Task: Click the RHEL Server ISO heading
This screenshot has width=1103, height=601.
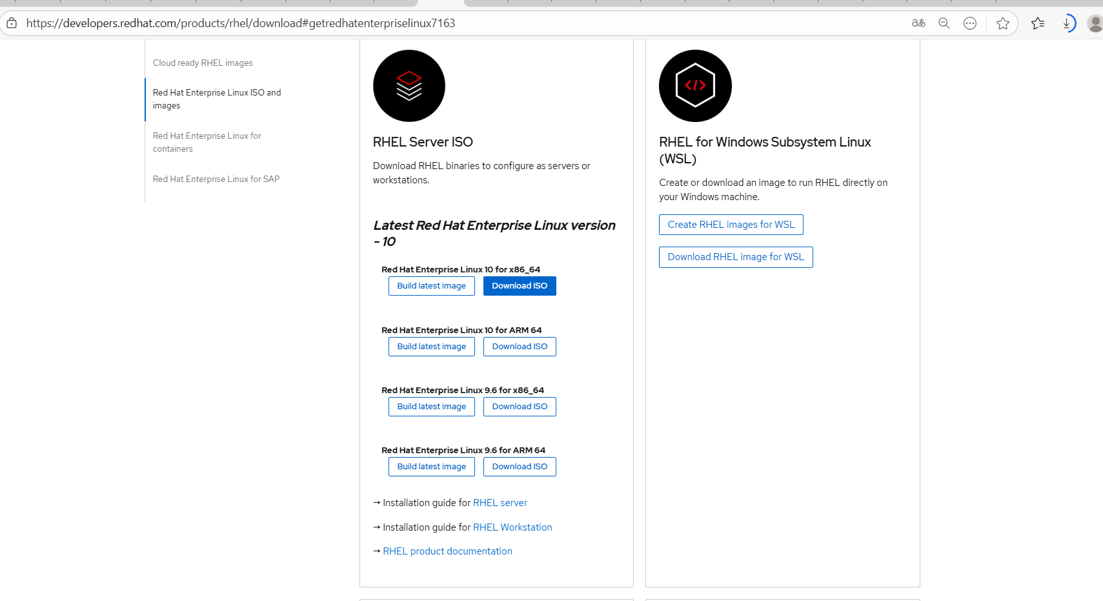Action: click(423, 142)
